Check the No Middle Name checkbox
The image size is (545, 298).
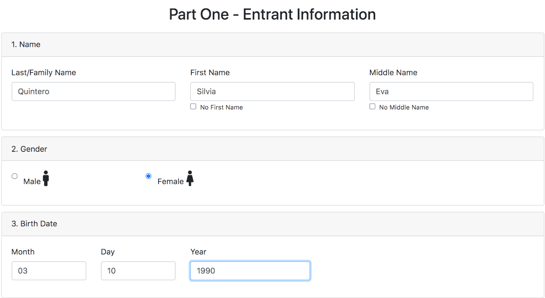372,106
